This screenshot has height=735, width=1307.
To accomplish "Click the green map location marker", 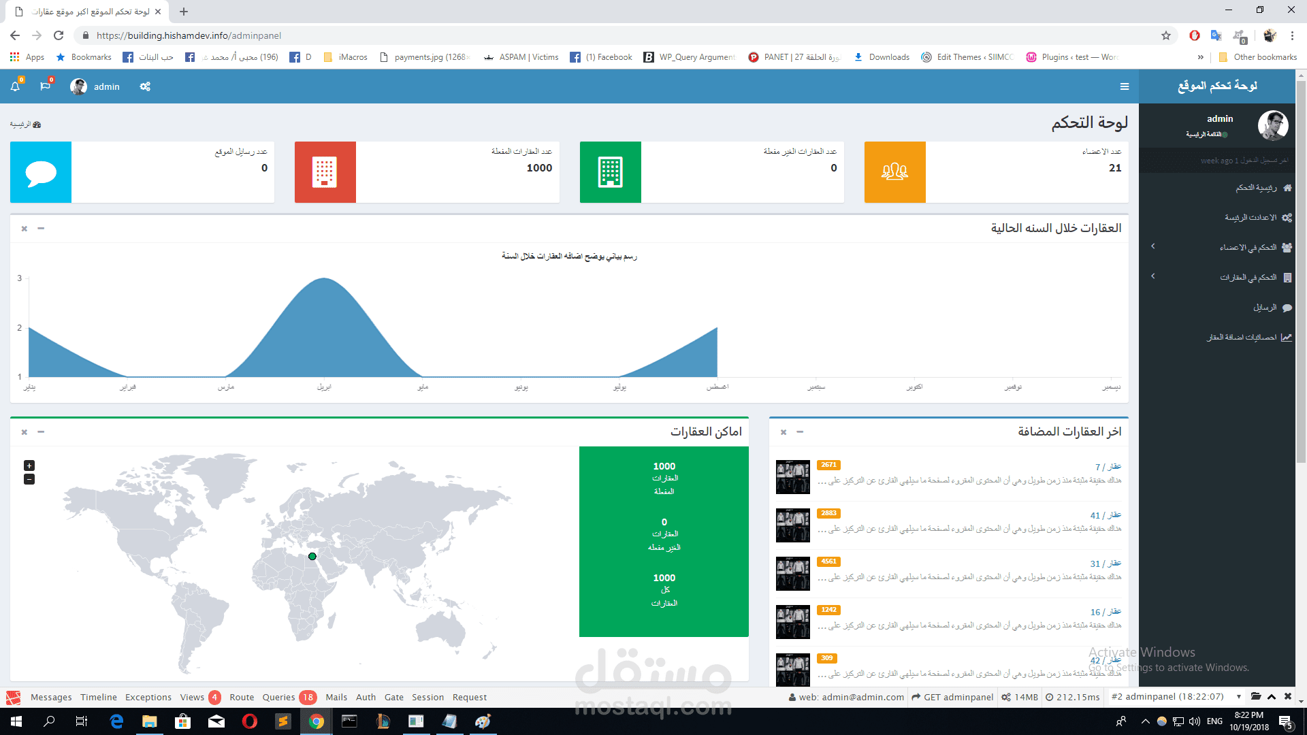I will point(312,557).
